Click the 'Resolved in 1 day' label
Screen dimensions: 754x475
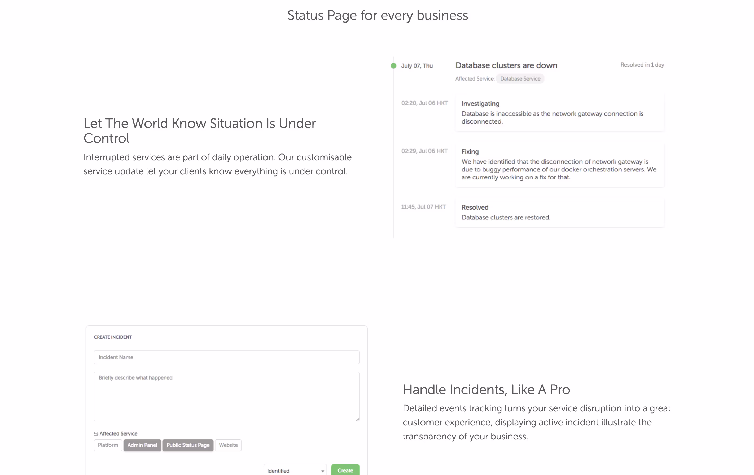pos(642,65)
